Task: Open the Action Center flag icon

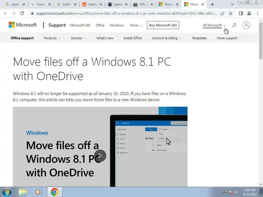Action: [x=231, y=192]
